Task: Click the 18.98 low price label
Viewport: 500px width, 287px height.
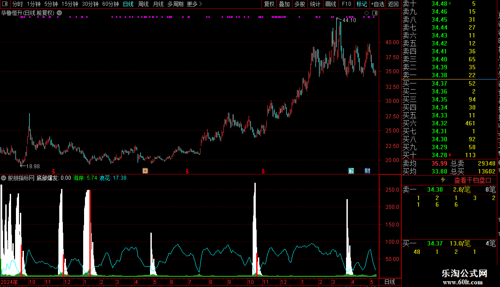Action: [x=33, y=166]
